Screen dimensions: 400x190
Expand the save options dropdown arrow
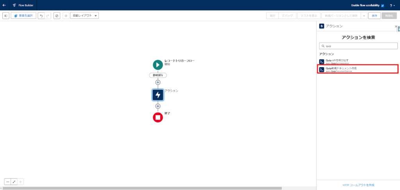[x=364, y=16]
